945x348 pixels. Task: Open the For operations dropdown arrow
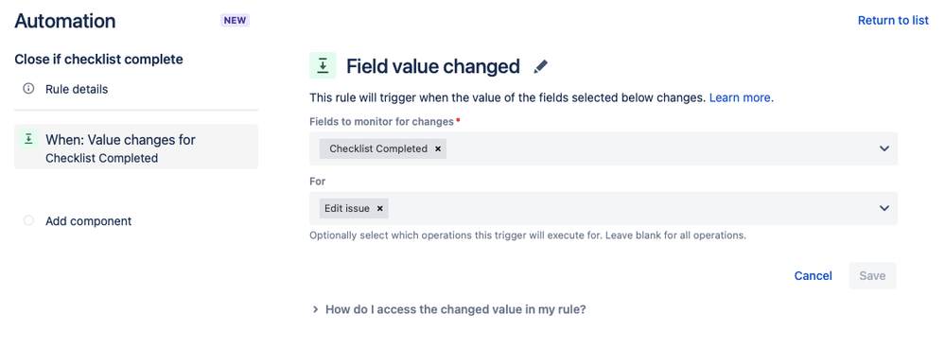click(x=884, y=208)
